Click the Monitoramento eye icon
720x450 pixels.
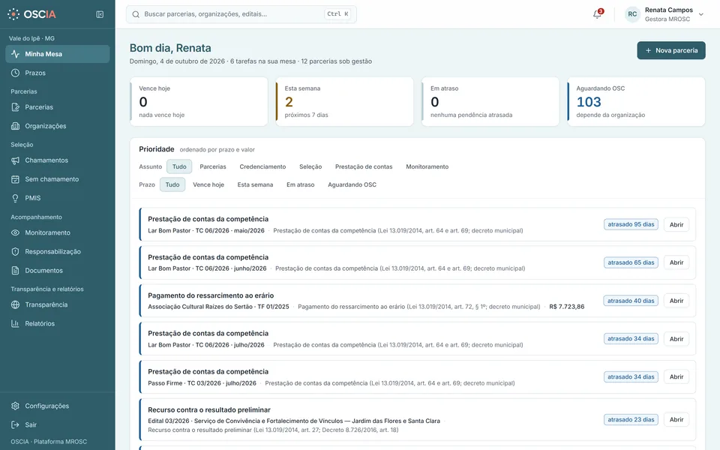pos(15,232)
